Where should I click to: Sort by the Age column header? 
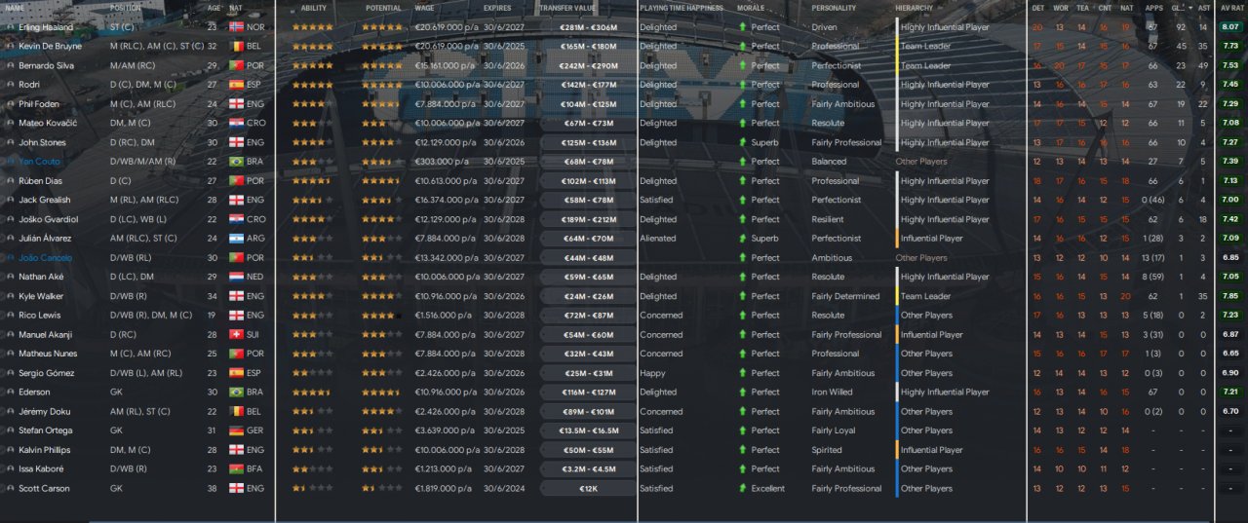(214, 8)
